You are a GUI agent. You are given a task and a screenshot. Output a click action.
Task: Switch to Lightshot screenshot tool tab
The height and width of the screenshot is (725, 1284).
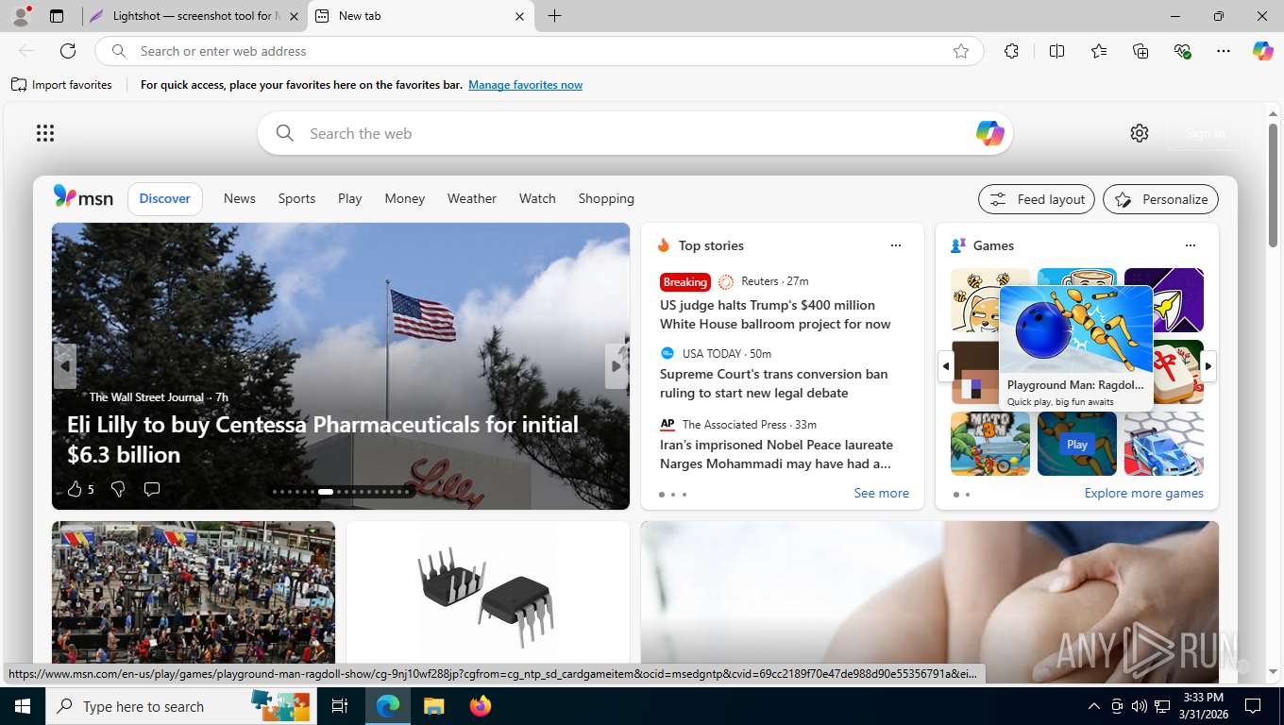[x=194, y=16]
